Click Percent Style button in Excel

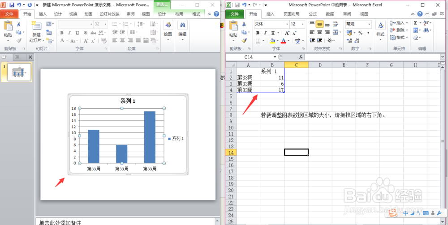(x=360, y=33)
